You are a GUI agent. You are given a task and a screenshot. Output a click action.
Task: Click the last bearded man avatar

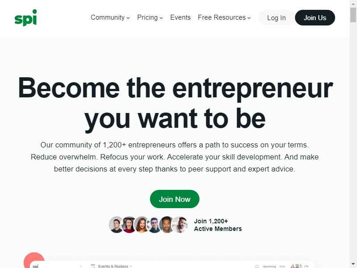(x=180, y=225)
